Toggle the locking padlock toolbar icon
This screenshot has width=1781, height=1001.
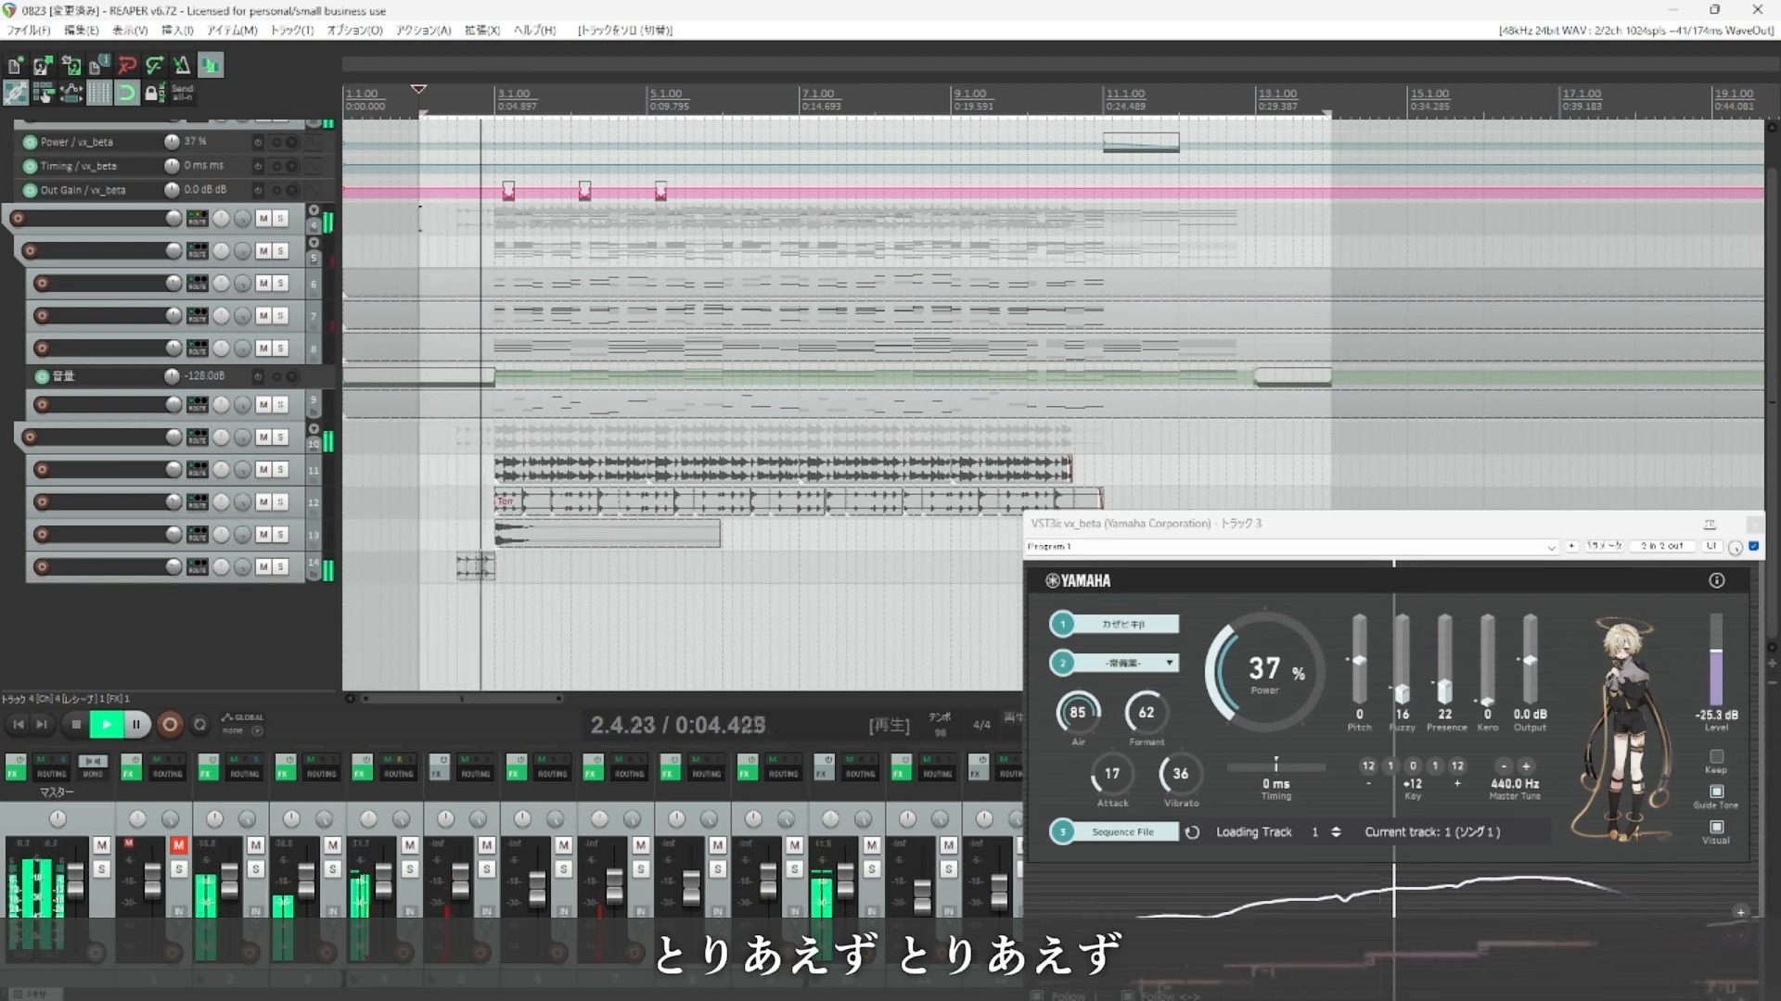[x=154, y=92]
